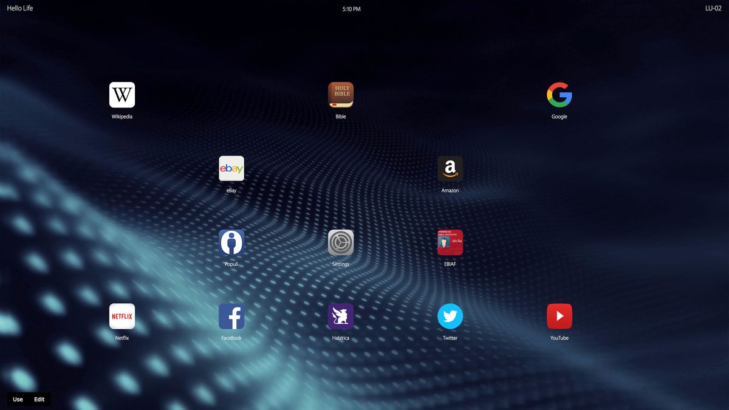Screen dimensions: 729x410
Task: Enter Edit mode for the launcher
Action: coord(39,399)
